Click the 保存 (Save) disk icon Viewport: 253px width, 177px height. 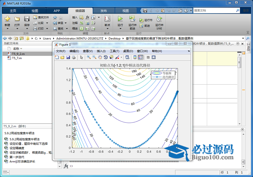27,19
